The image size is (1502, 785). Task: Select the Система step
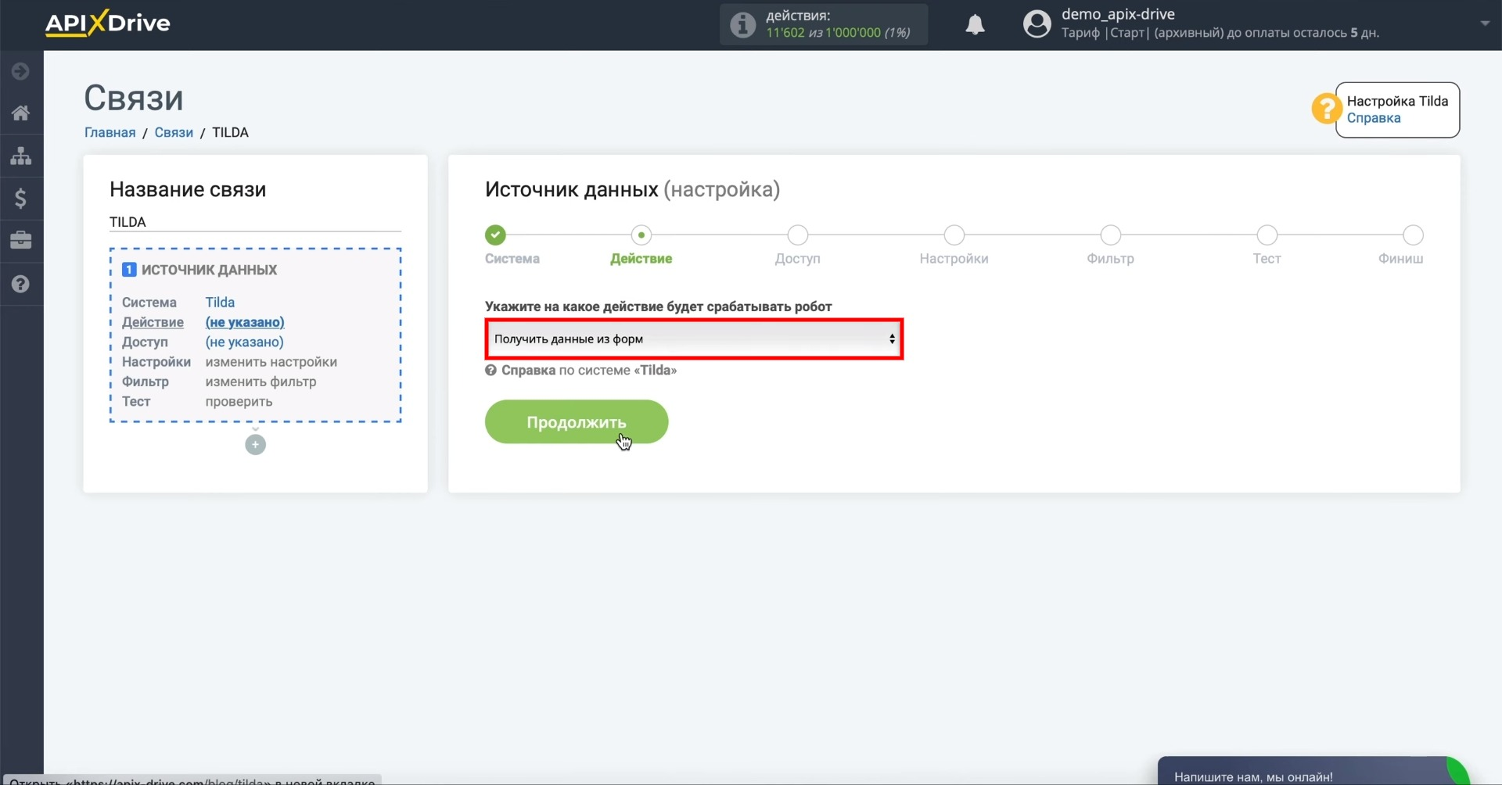pyautogui.click(x=495, y=235)
